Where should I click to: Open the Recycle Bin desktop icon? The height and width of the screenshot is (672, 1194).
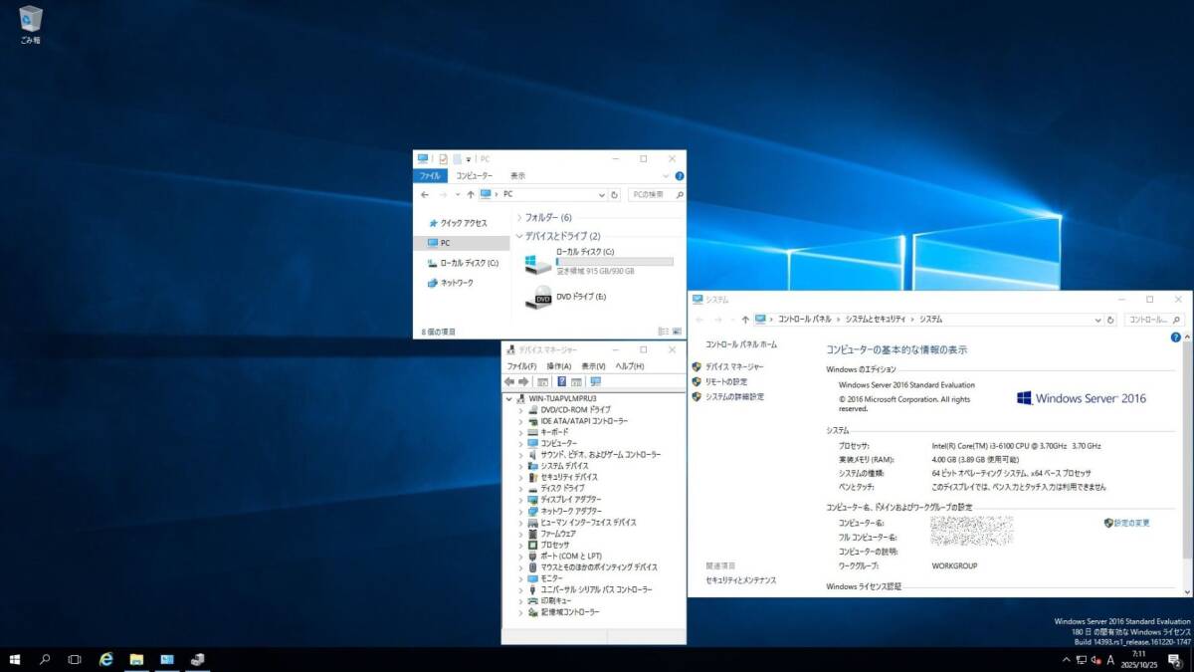click(30, 19)
